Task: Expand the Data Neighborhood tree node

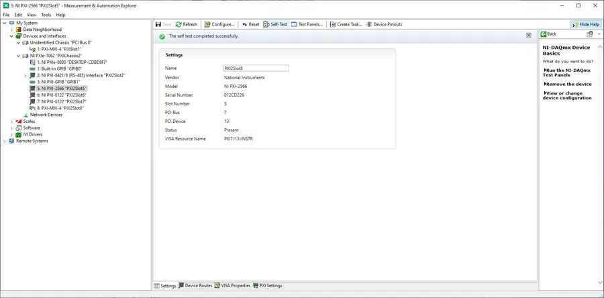Action: pyautogui.click(x=11, y=30)
